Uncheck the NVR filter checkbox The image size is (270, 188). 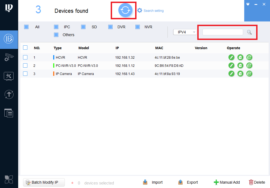pyautogui.click(x=137, y=27)
